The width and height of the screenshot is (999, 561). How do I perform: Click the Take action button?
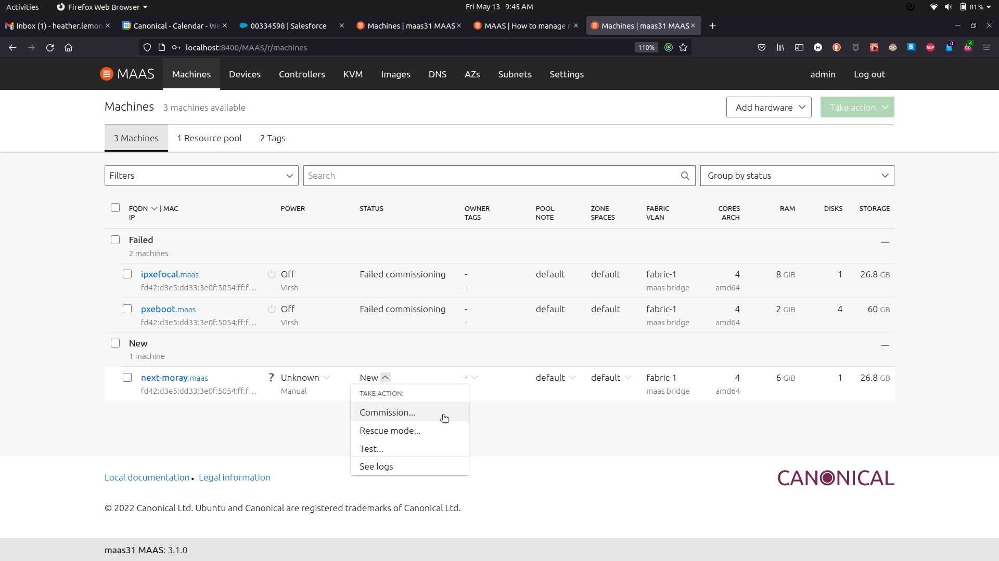coord(857,107)
